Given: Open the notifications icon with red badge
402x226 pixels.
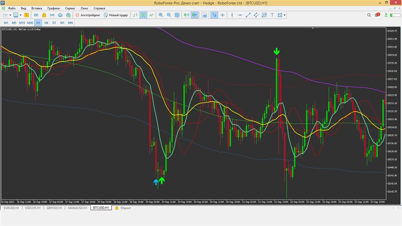Looking at the screenshot, I should (377, 15).
